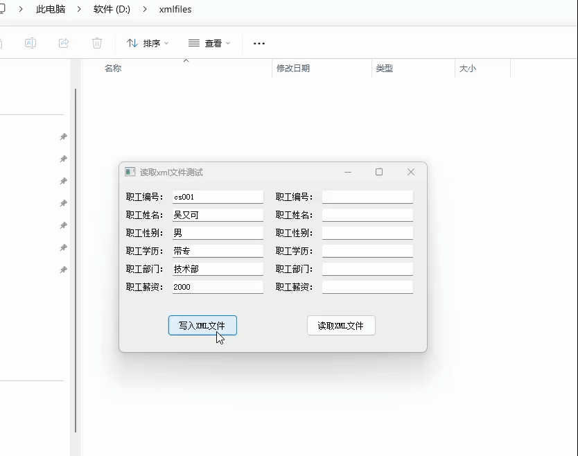578x456 pixels.
Task: Click empty right-side 职工性别 field
Action: coord(367,233)
